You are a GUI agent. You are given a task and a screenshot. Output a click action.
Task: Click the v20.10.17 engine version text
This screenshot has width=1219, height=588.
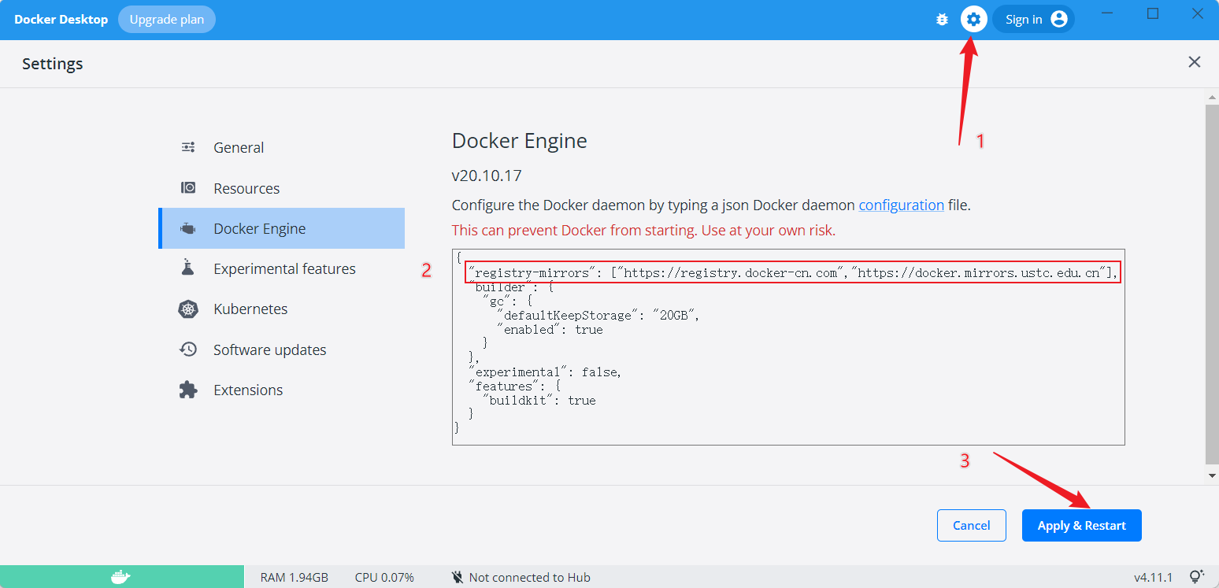point(487,175)
